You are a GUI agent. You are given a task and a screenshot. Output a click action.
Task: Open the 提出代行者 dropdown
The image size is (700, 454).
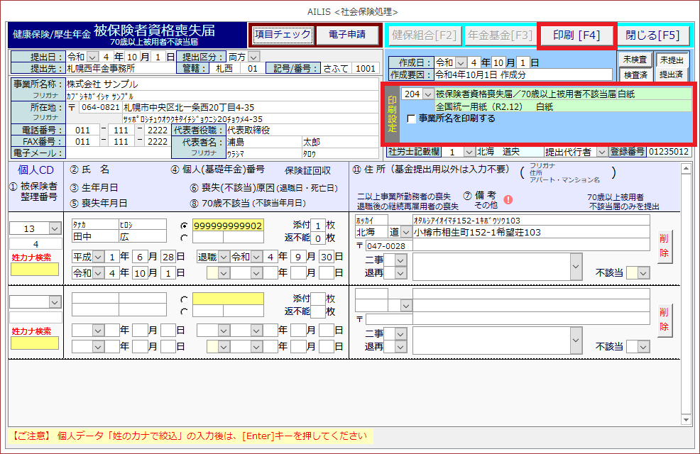coord(602,152)
